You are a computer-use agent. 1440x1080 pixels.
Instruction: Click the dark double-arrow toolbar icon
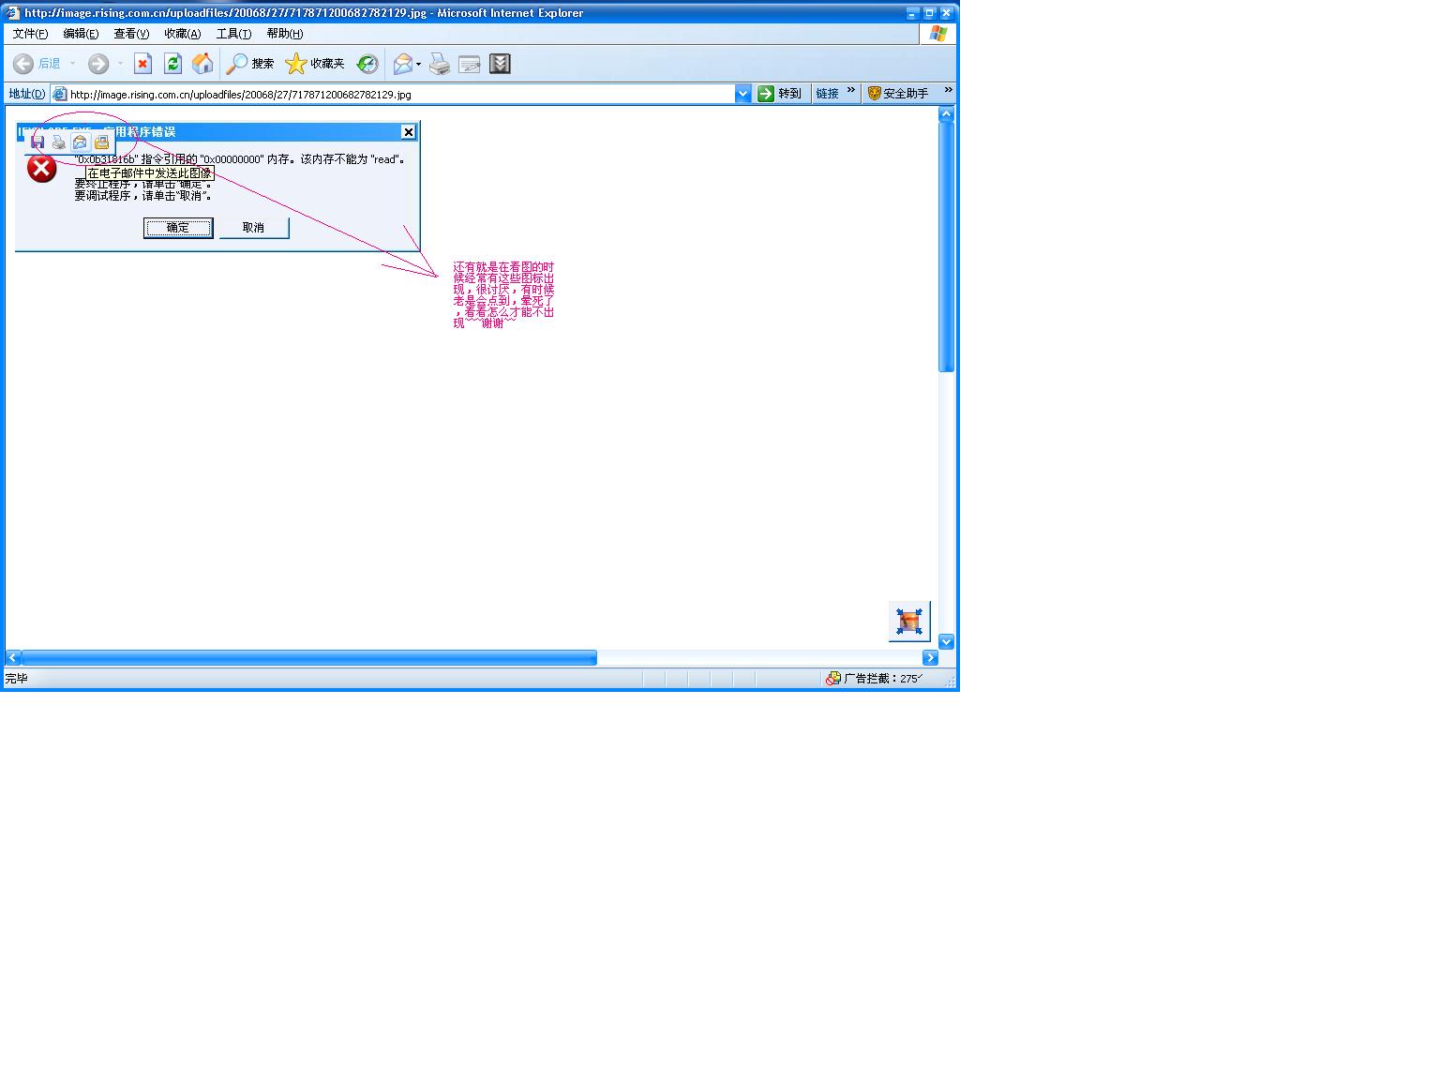click(x=501, y=64)
